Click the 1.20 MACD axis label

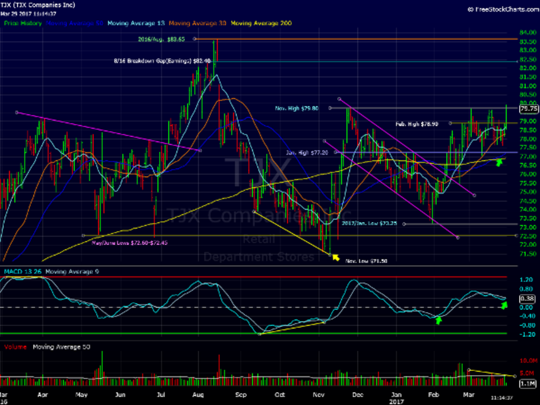(526, 279)
